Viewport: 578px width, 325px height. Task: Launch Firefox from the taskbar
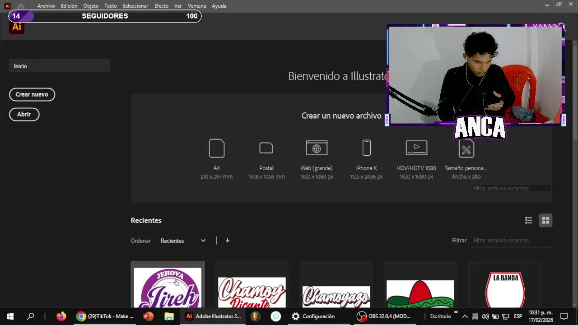coord(61,316)
